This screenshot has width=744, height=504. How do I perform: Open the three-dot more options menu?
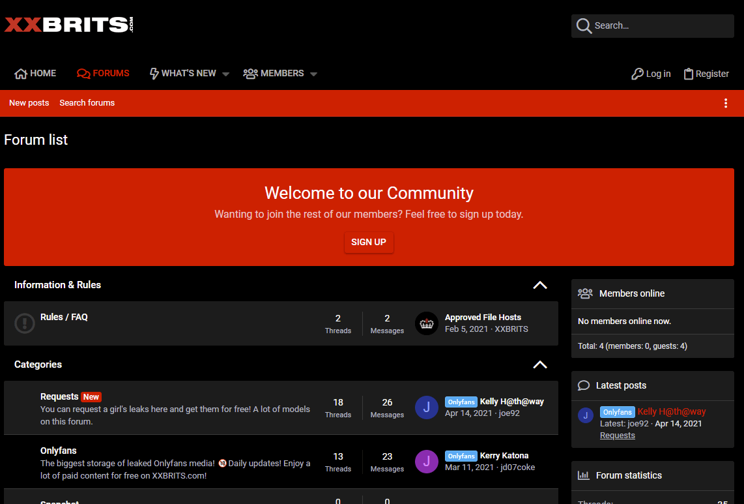(726, 103)
